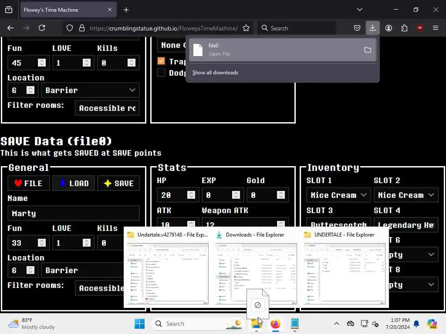Viewport: 446px width, 334px height.
Task: Click Show all downloads
Action: tap(215, 73)
